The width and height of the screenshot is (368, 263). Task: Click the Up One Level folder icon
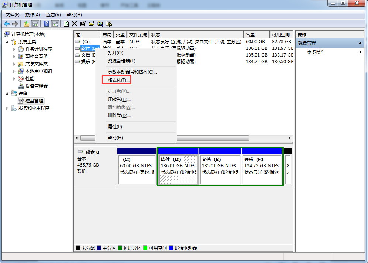[x=27, y=24]
